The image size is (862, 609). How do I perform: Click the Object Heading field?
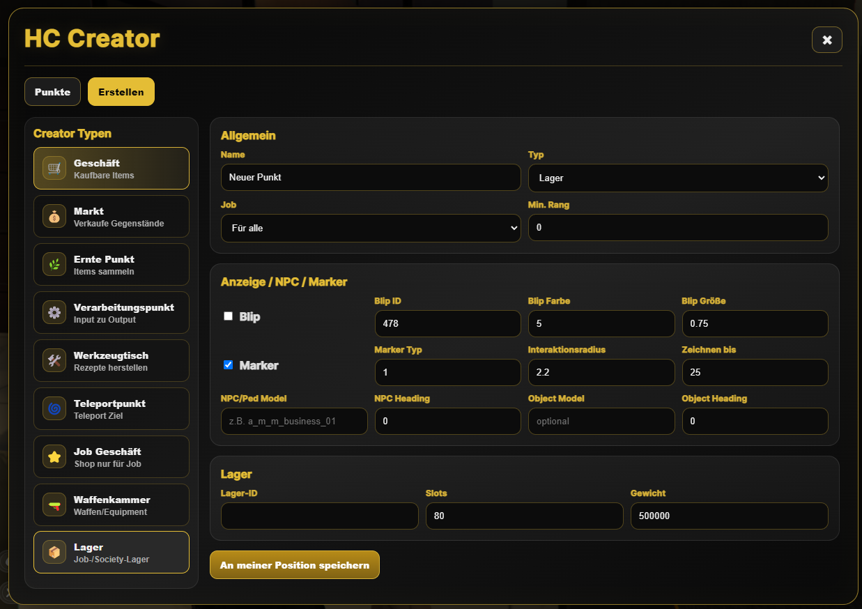pyautogui.click(x=755, y=422)
